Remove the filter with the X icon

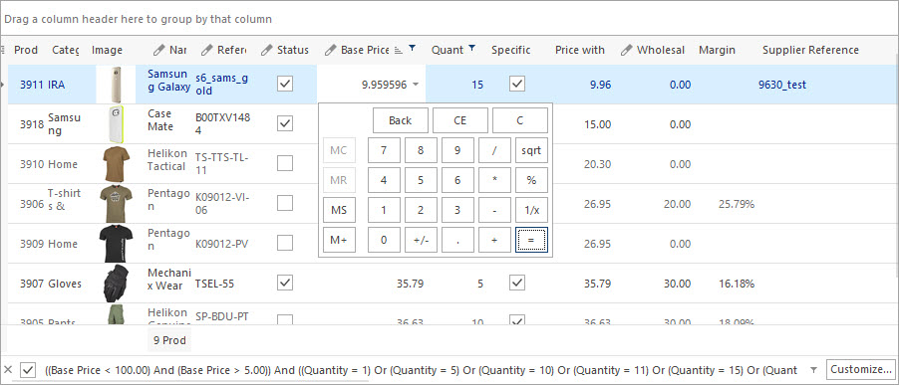coord(8,369)
